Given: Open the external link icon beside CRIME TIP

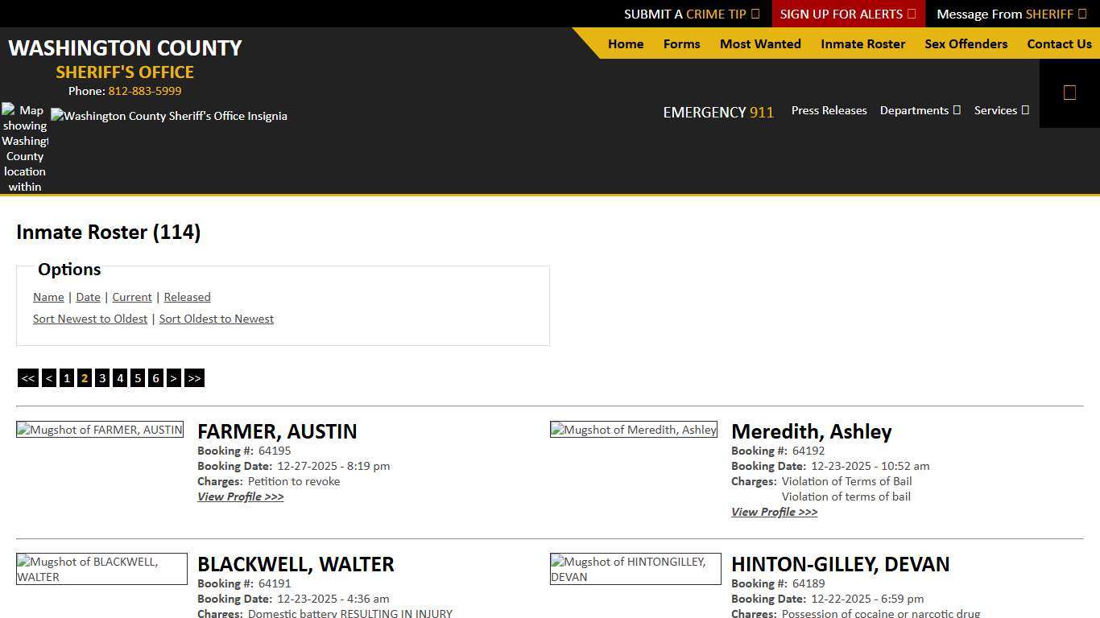Looking at the screenshot, I should coord(755,14).
